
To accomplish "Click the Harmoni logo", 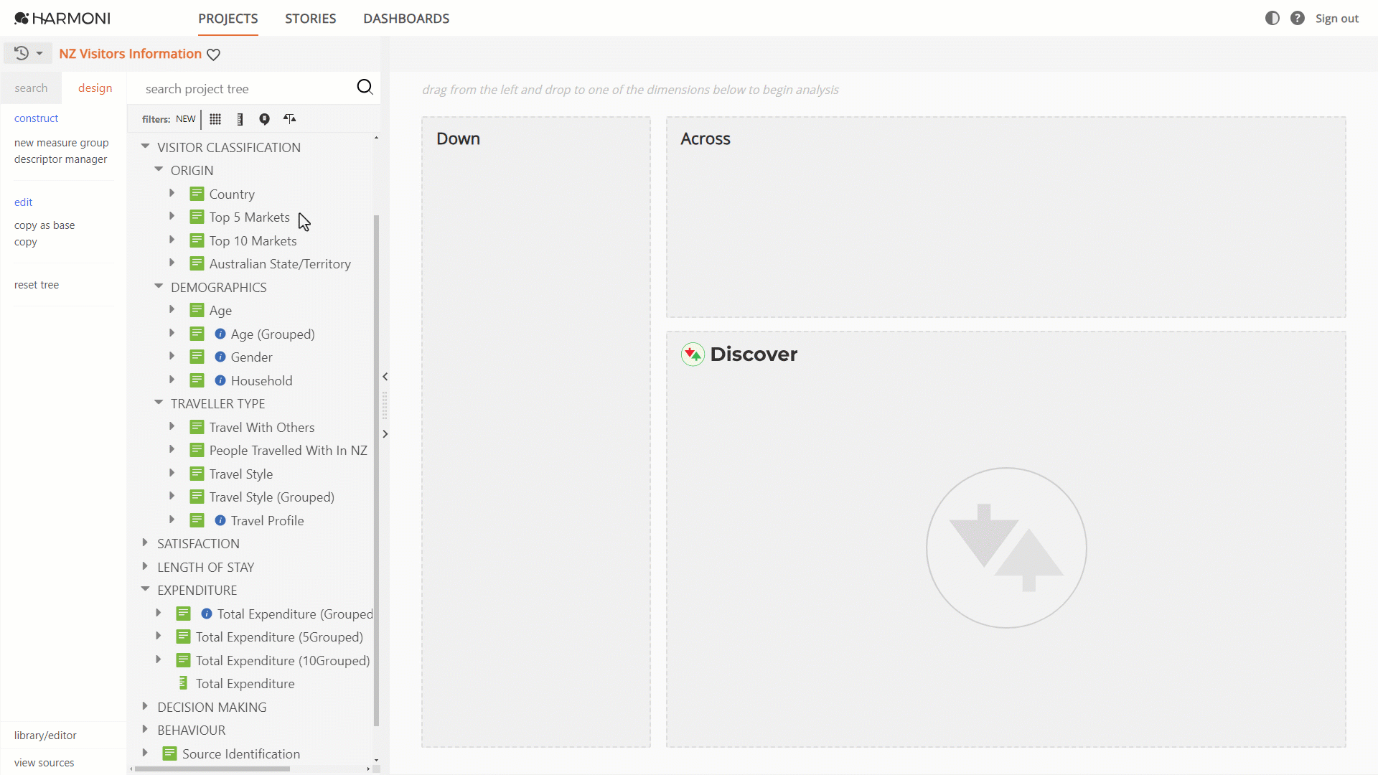I will [x=62, y=19].
